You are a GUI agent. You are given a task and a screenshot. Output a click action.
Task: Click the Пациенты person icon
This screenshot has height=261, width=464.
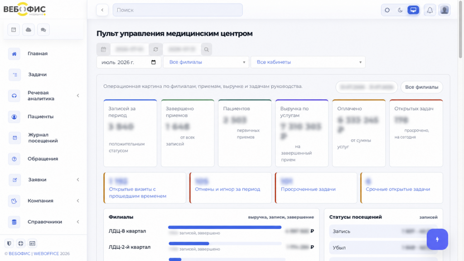[x=14, y=116]
